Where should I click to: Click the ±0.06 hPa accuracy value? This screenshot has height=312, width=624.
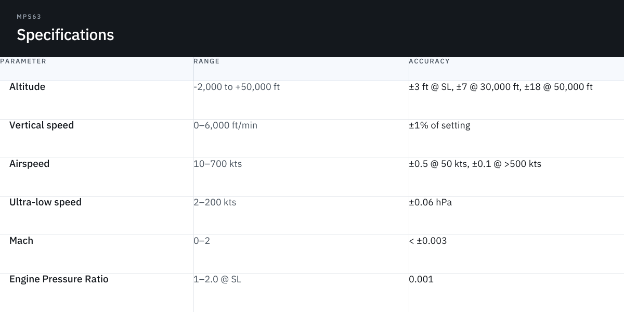(x=430, y=202)
